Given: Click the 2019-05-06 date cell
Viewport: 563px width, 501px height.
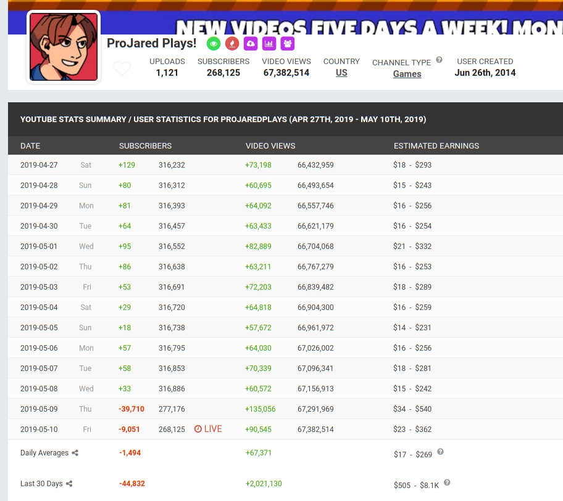Looking at the screenshot, I should [39, 348].
